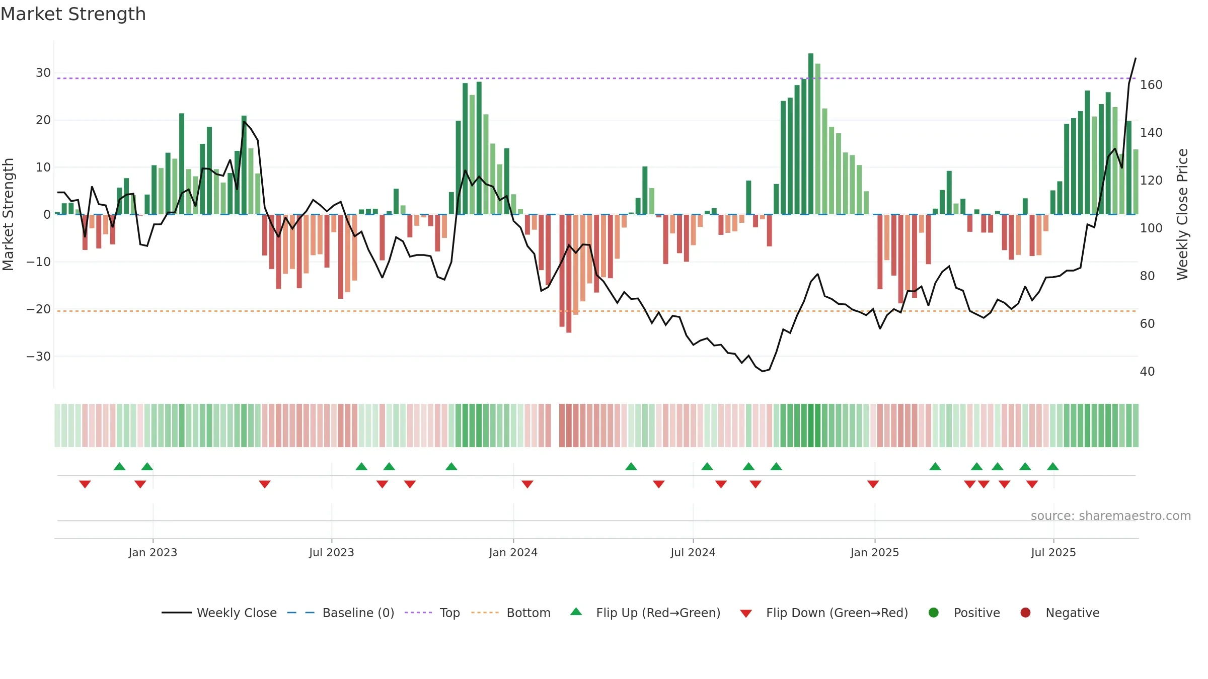Click the Jan 2025 x-axis label
This screenshot has width=1208, height=679.
click(874, 553)
